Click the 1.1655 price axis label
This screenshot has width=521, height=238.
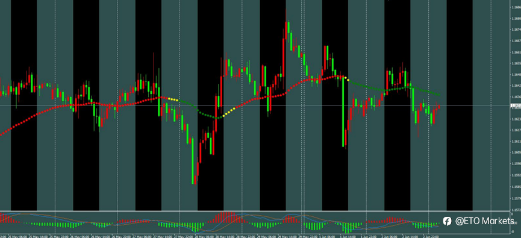click(x=517, y=63)
